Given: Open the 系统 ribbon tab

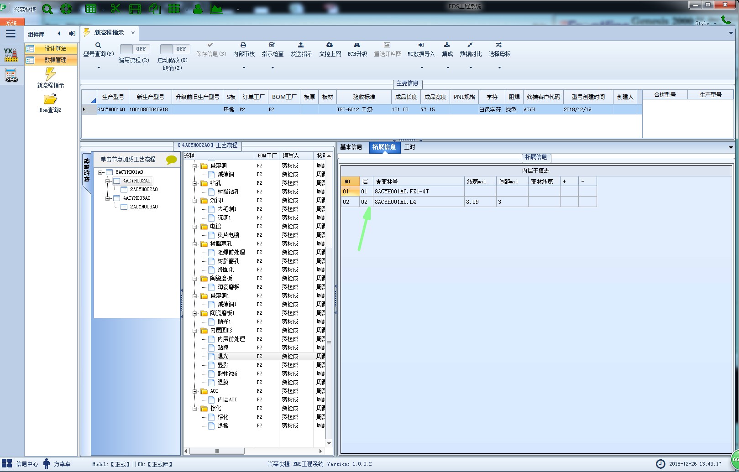Looking at the screenshot, I should (11, 22).
